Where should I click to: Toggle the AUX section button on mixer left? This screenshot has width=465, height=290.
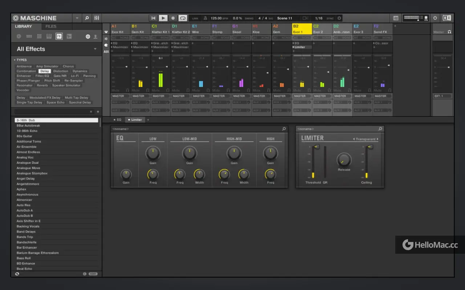pyautogui.click(x=106, y=51)
